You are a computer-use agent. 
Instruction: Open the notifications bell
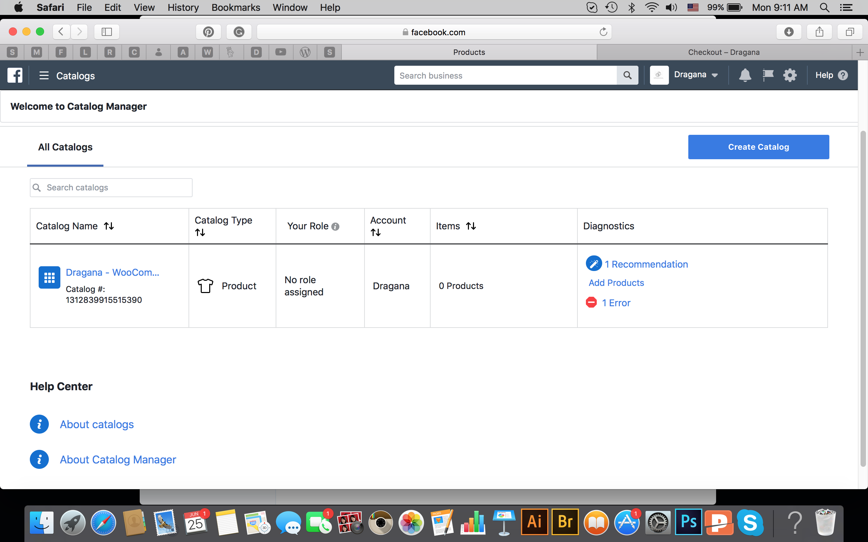pyautogui.click(x=745, y=75)
